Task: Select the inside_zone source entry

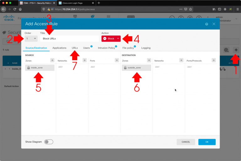Action: [x=40, y=68]
